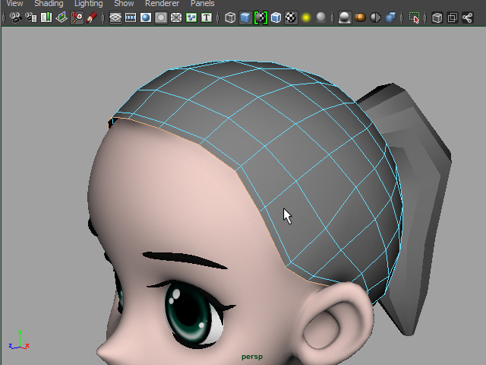The height and width of the screenshot is (365, 486).
Task: Click the Image Plane icon
Action: coord(62,17)
